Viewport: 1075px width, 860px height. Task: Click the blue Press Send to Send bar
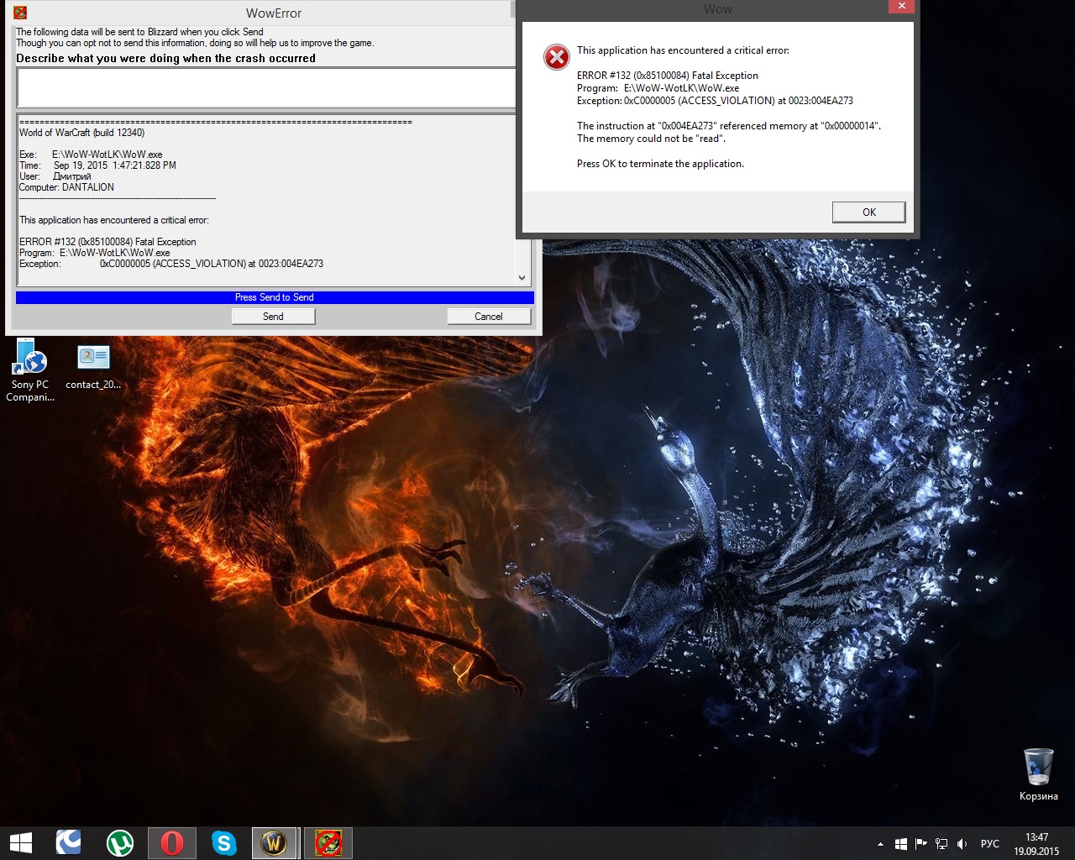click(x=275, y=297)
